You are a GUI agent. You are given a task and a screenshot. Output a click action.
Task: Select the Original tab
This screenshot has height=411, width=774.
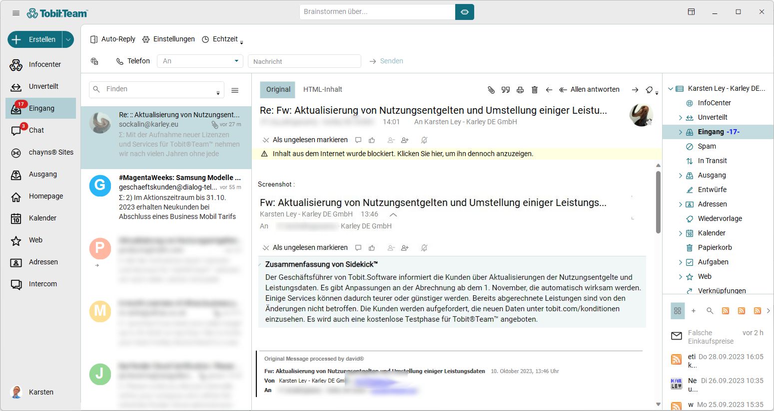pyautogui.click(x=278, y=89)
